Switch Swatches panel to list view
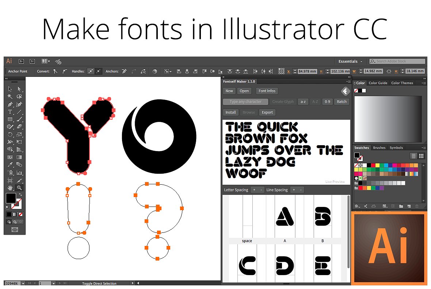Viewport: 431px width, 289px height. point(413,156)
